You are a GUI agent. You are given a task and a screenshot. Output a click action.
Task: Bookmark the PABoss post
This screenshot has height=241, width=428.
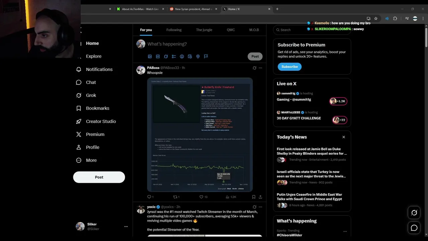pos(254,197)
